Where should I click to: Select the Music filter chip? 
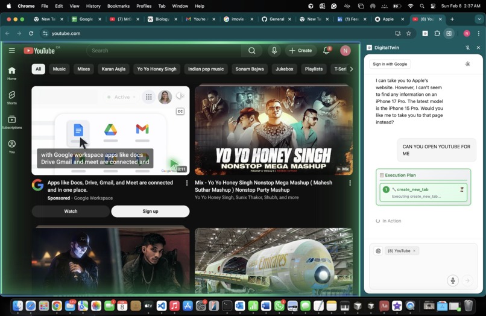(59, 69)
